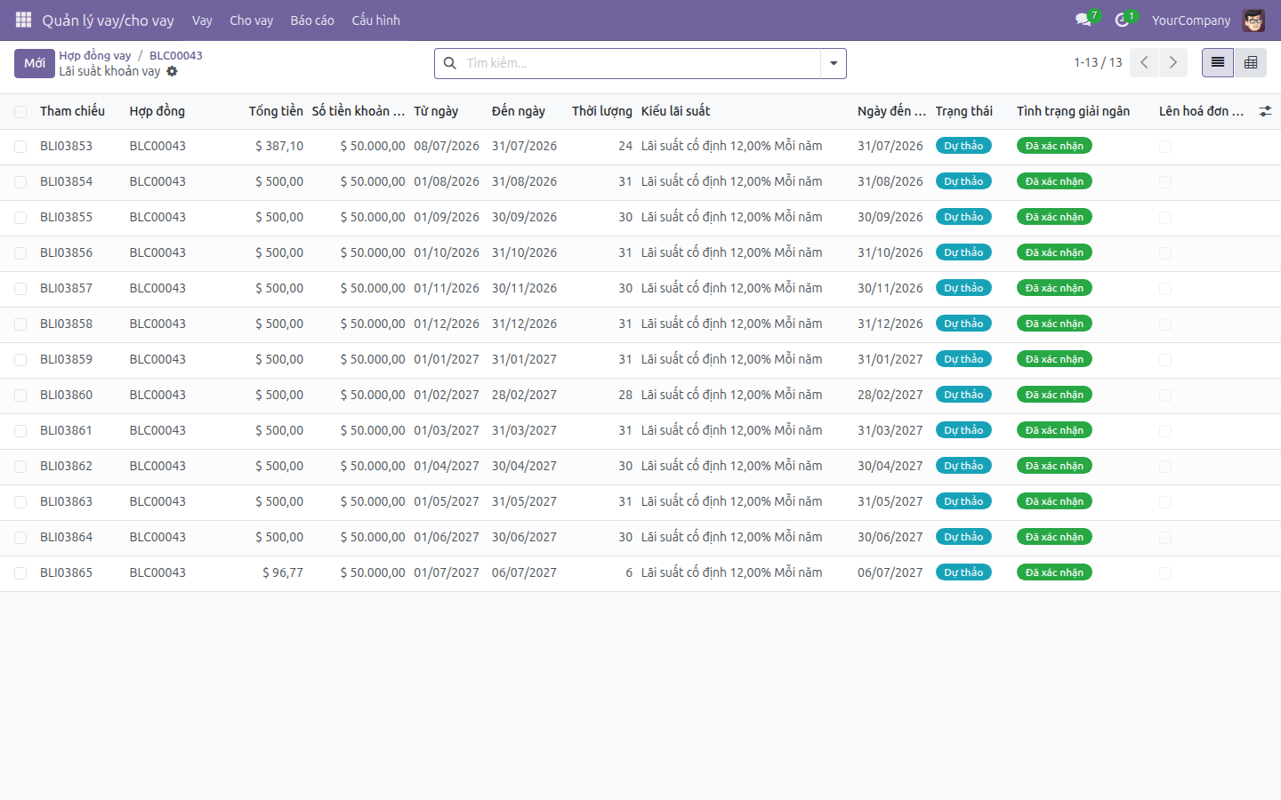The height and width of the screenshot is (800, 1281).
Task: Open the optional columns adjust icon
Action: tap(1265, 111)
